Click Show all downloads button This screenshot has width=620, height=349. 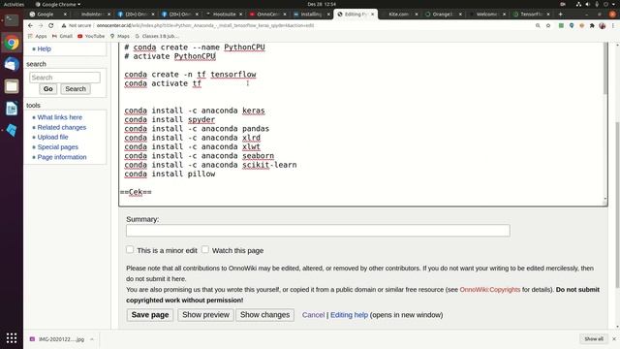coord(594,339)
